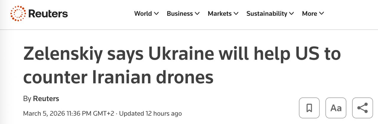
Task: Open the Sustainability menu
Action: pyautogui.click(x=267, y=14)
